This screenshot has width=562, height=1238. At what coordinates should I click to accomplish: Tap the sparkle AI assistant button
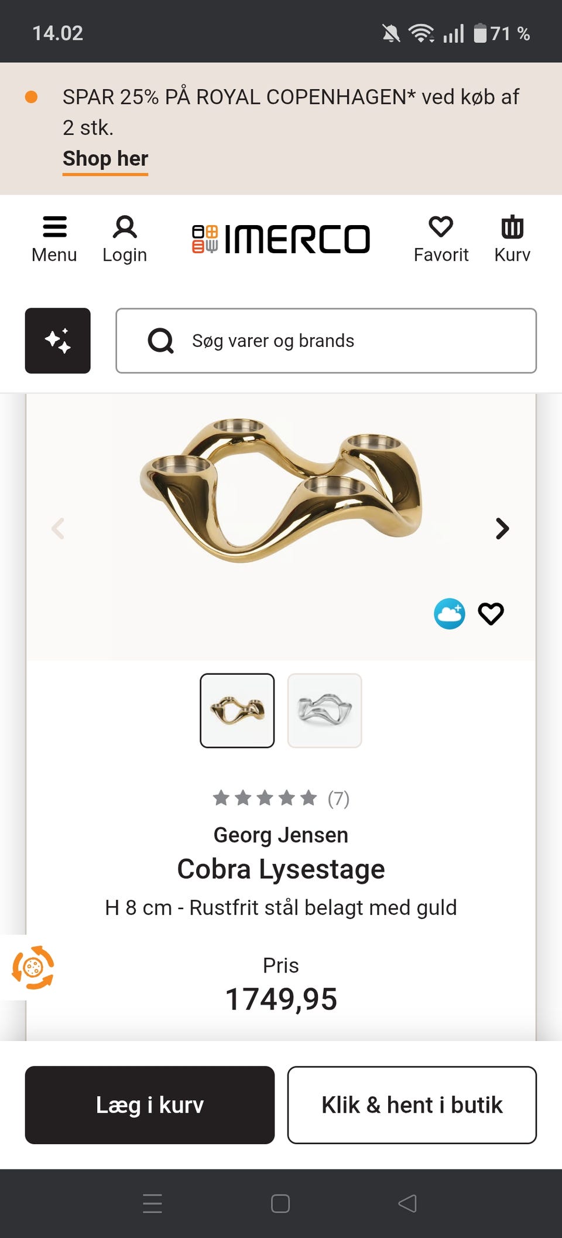pos(57,341)
